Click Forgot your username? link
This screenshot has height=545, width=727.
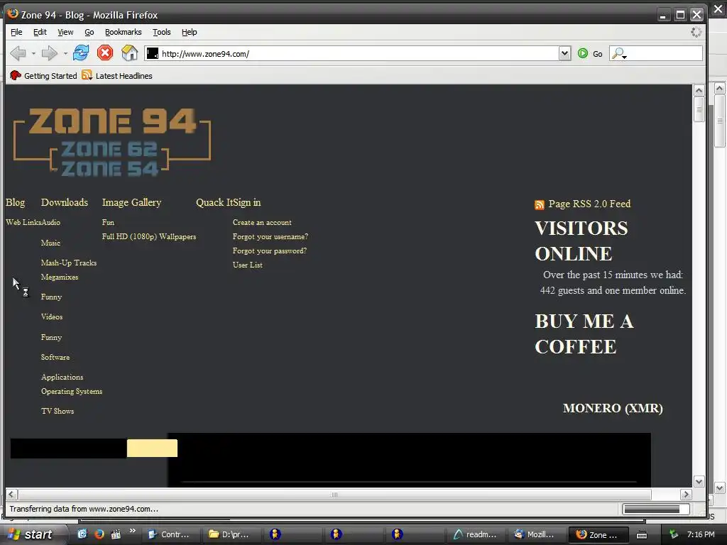pos(270,237)
